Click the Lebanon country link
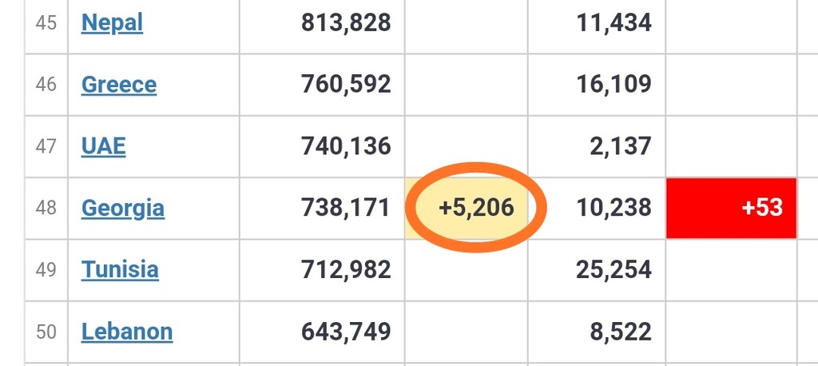The height and width of the screenshot is (366, 818). 127,331
